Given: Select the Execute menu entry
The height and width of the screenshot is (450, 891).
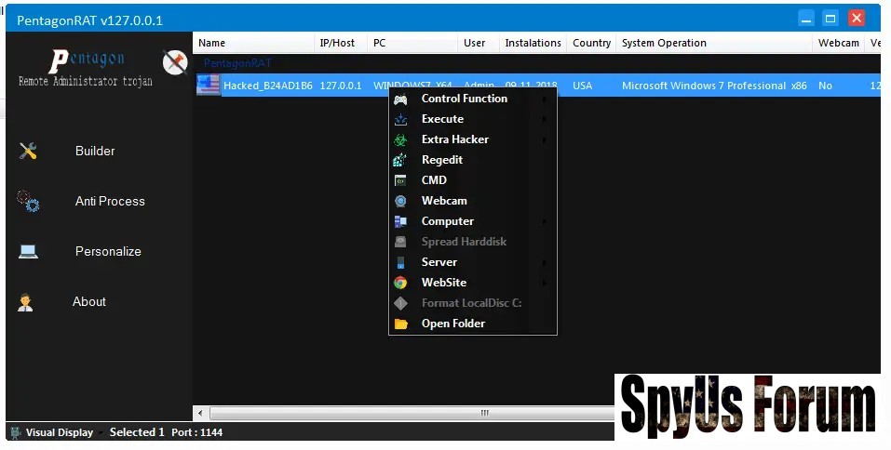Looking at the screenshot, I should [x=442, y=119].
